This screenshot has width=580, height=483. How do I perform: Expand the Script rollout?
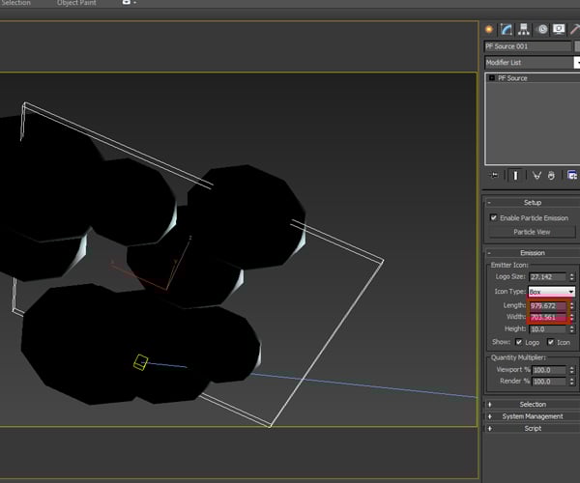(x=532, y=428)
